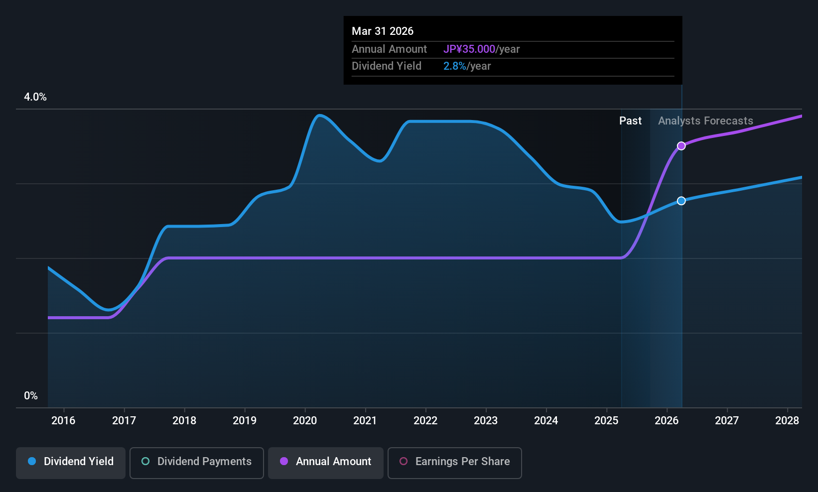Viewport: 818px width, 492px height.
Task: Click the purple Annual Amount legend dot
Action: 284,461
